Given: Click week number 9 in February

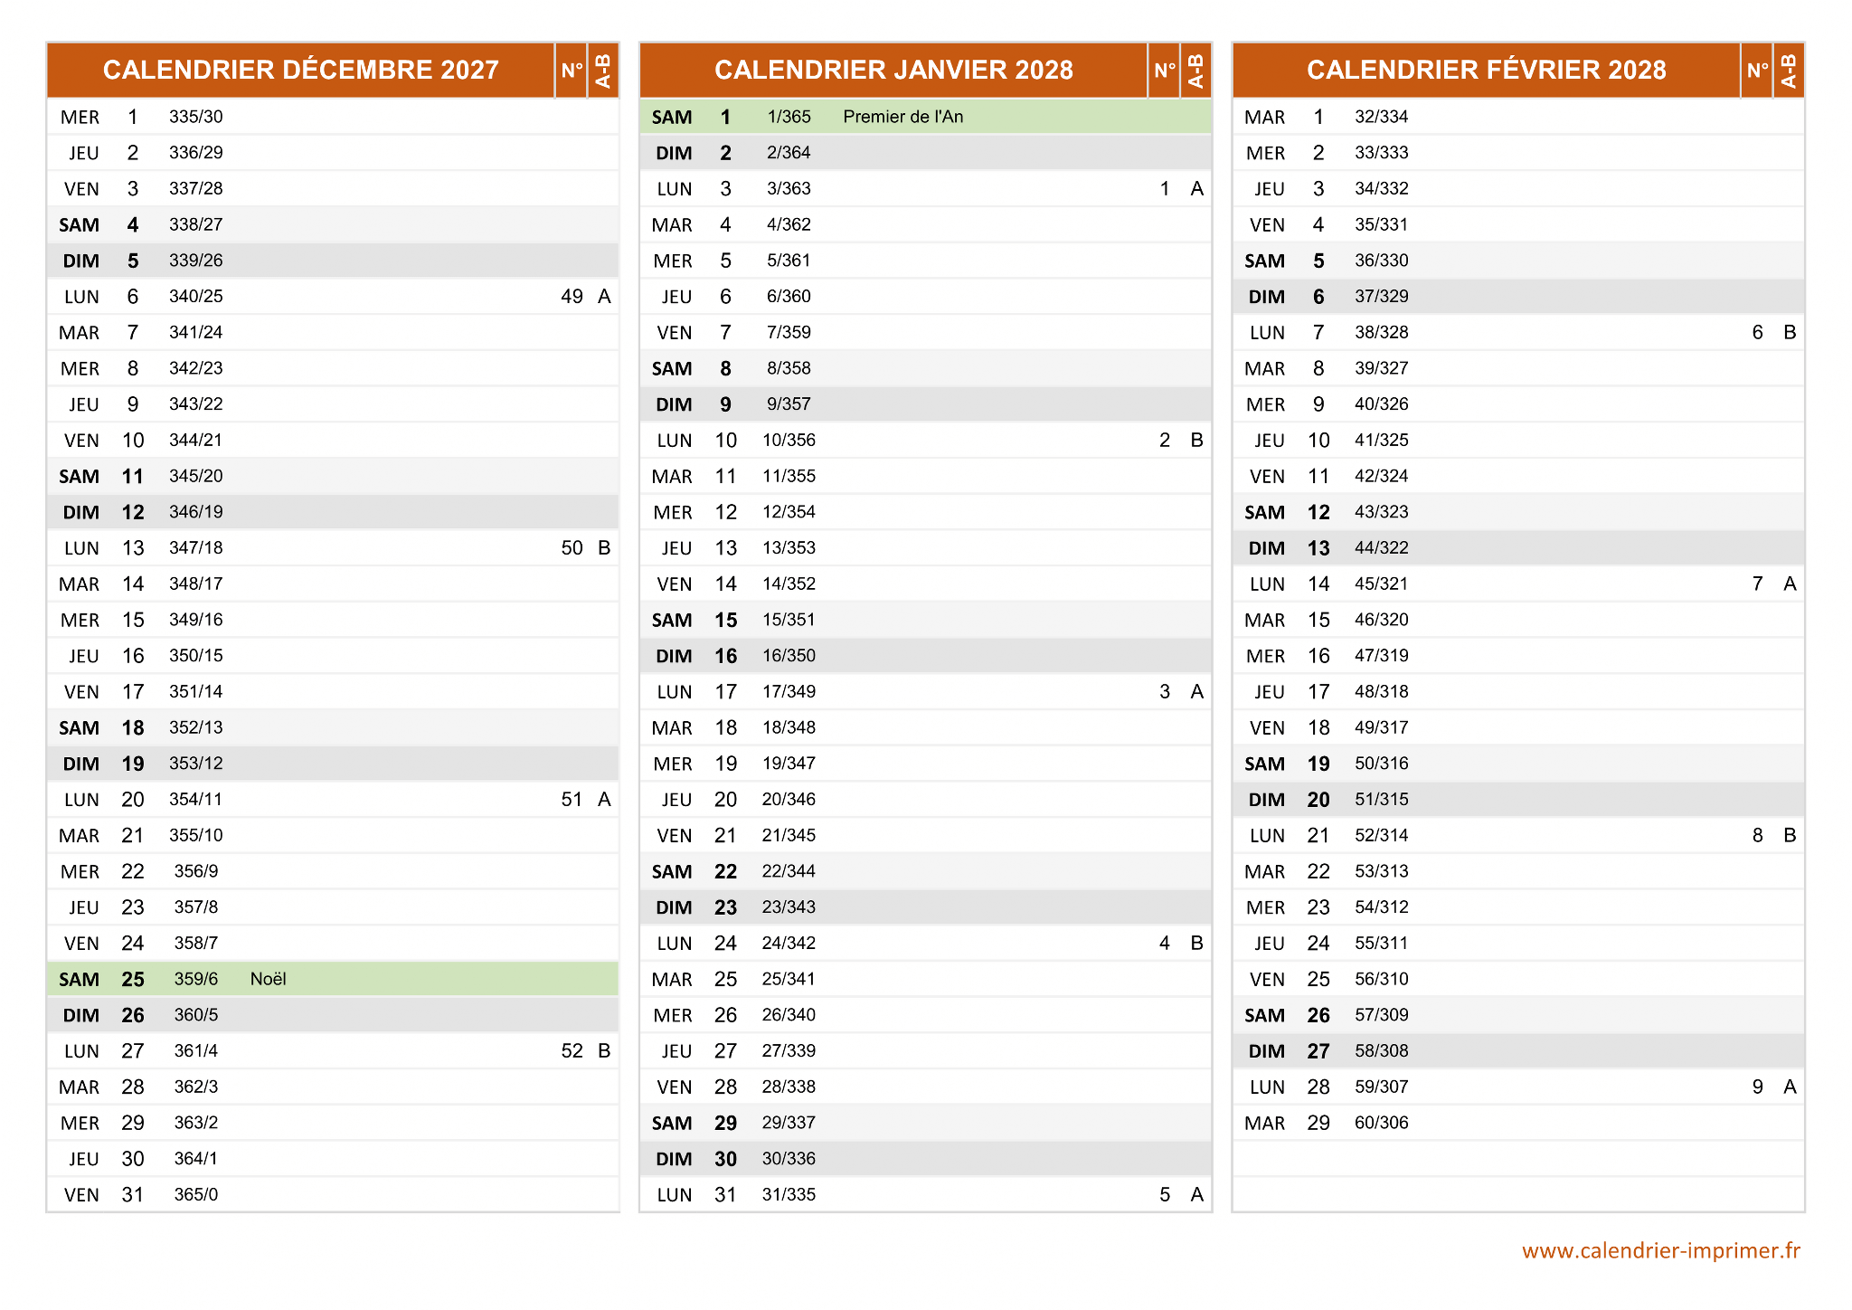Looking at the screenshot, I should pyautogui.click(x=1757, y=1087).
